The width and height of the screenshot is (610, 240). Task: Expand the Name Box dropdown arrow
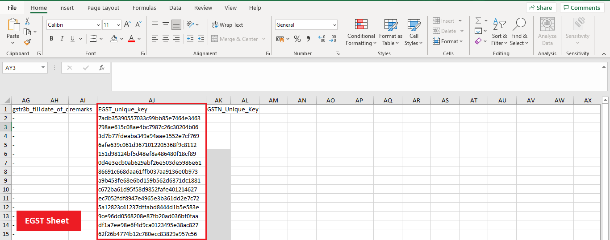click(x=43, y=68)
